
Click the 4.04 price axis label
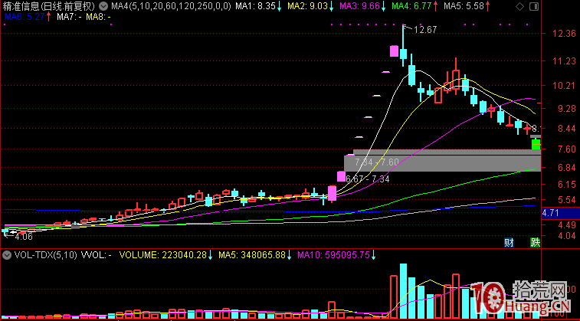point(566,235)
